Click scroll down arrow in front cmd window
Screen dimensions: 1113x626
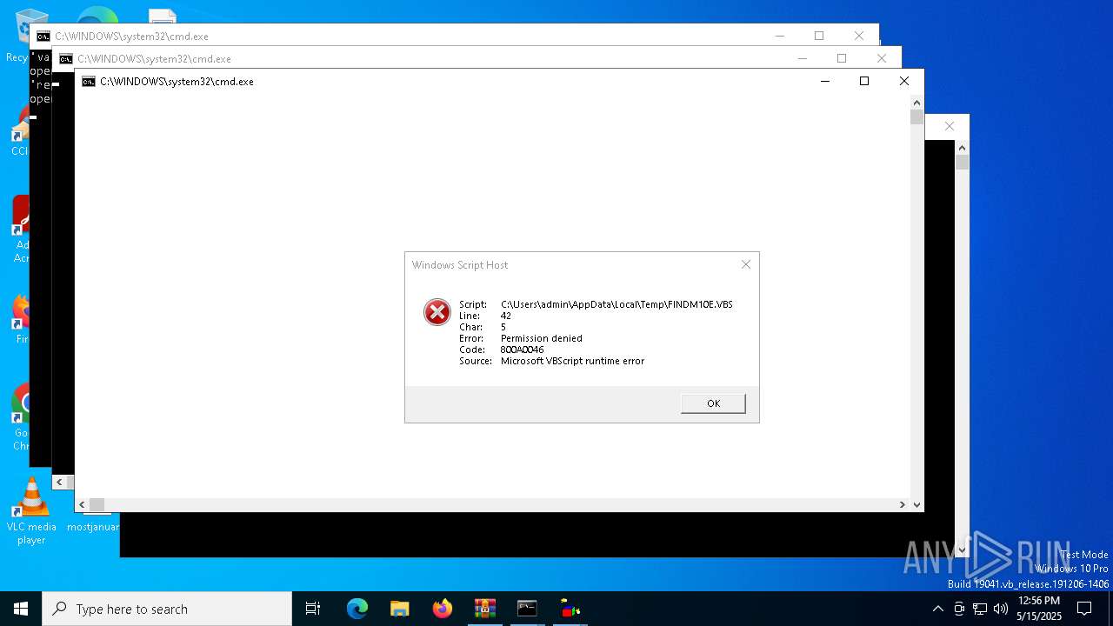tap(916, 504)
